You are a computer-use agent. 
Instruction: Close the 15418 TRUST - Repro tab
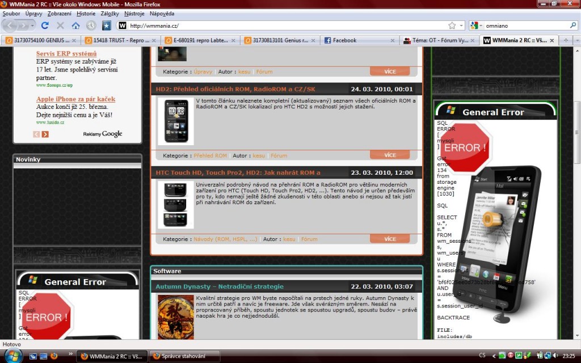[x=154, y=40]
